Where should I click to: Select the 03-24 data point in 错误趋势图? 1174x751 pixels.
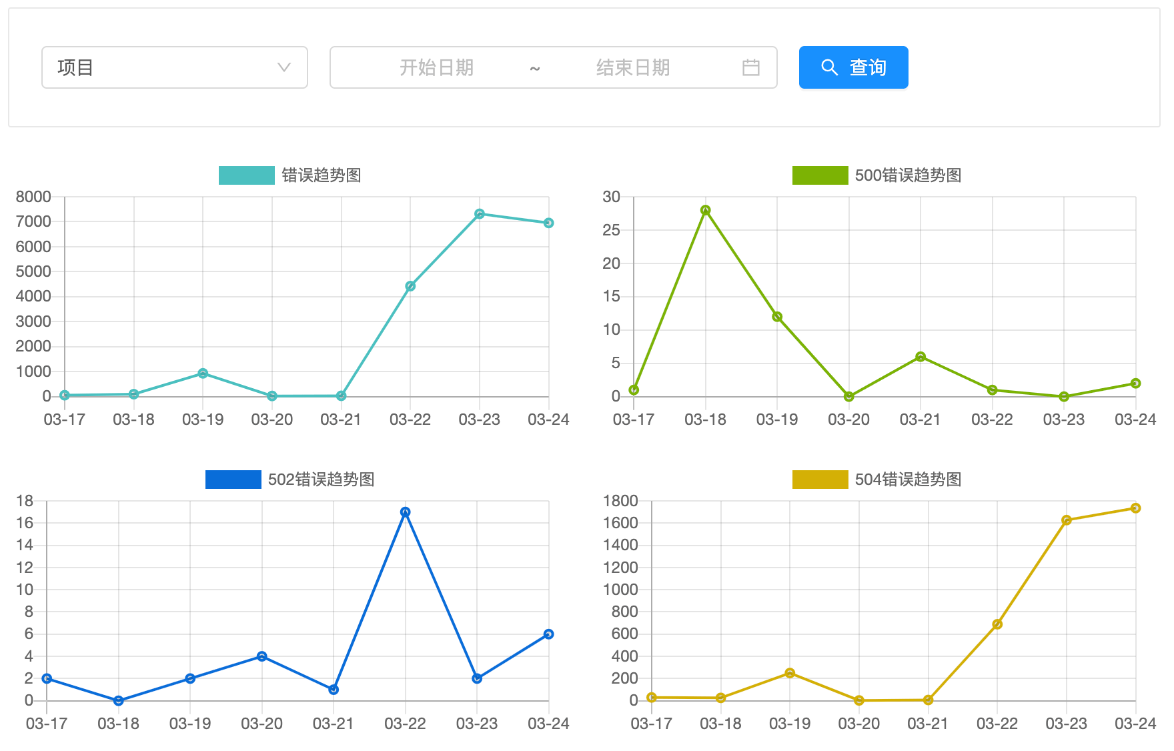point(548,223)
